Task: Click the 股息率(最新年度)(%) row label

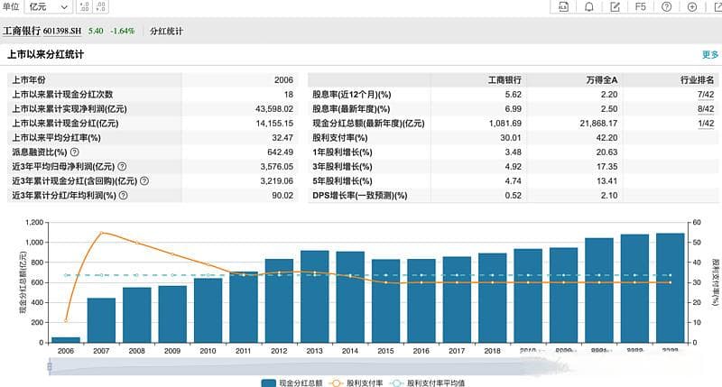Action: 351,109
